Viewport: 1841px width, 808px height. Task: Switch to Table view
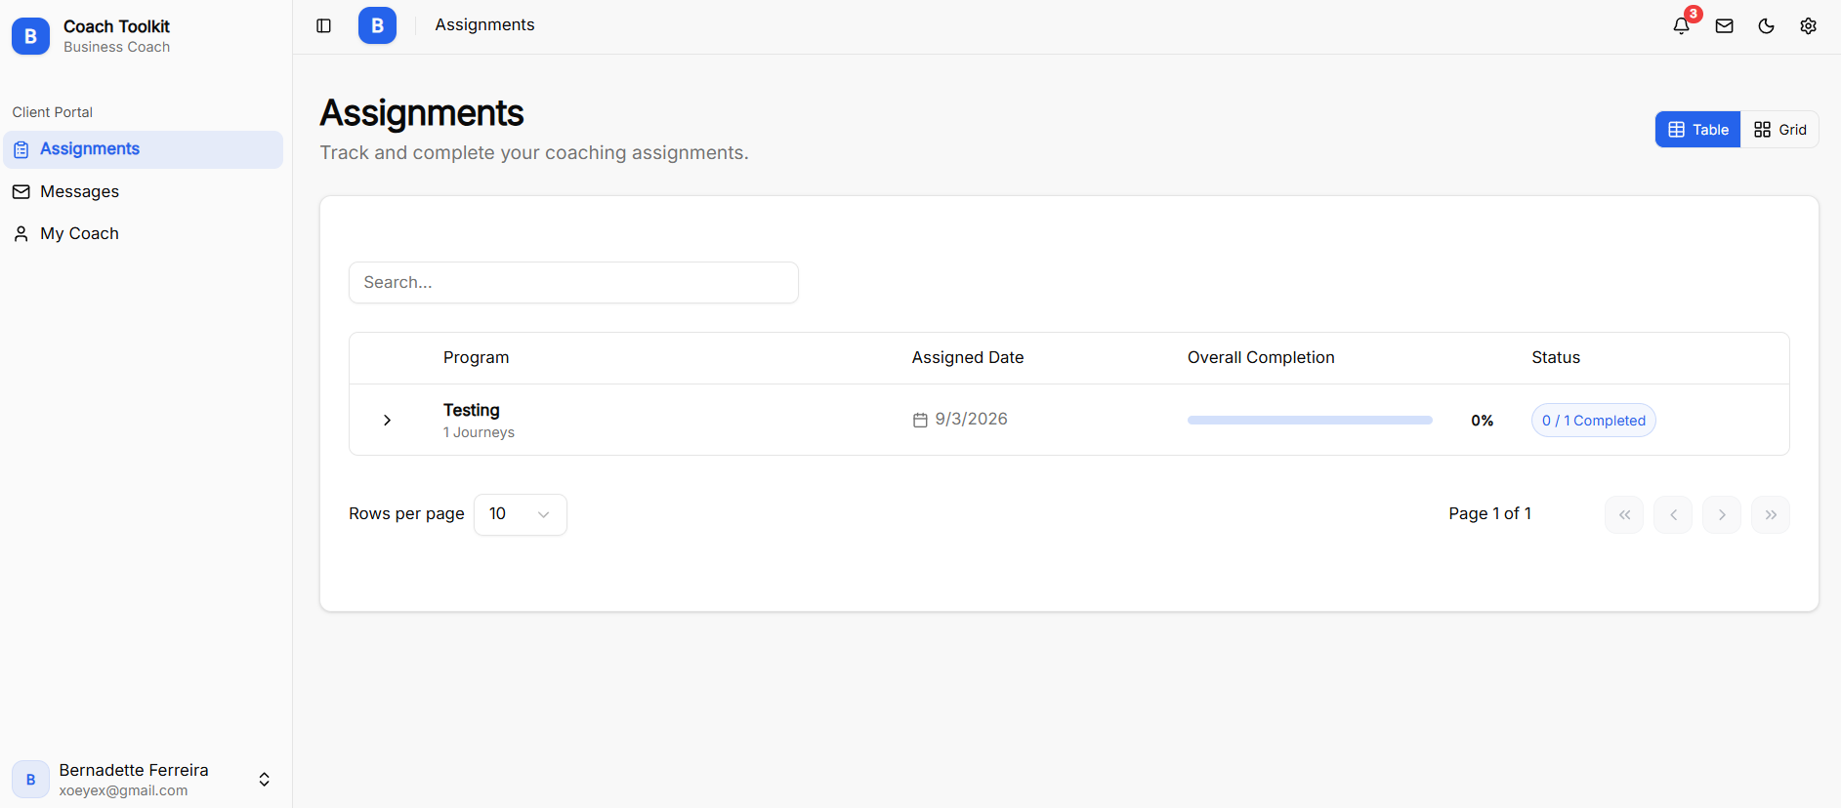tap(1697, 130)
